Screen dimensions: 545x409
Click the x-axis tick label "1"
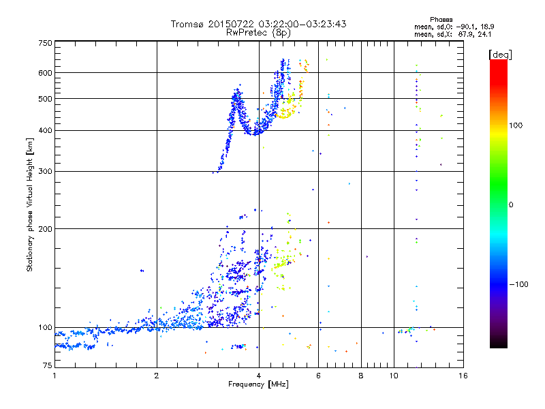pyautogui.click(x=54, y=376)
